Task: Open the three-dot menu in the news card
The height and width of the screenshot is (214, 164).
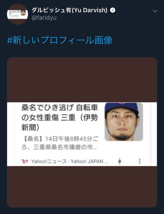Action: (140, 161)
